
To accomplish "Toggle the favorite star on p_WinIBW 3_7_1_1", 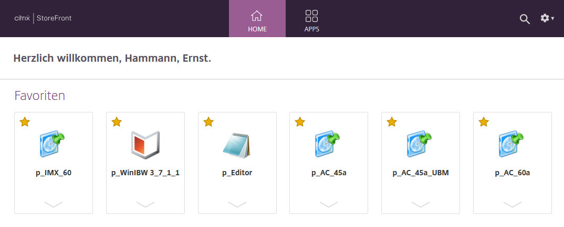I will pos(117,122).
